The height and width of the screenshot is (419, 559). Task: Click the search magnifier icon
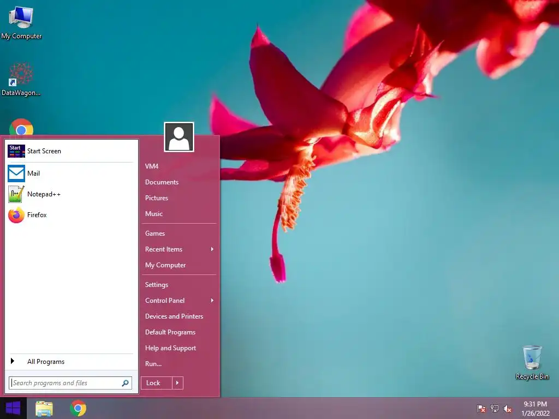[x=125, y=383]
